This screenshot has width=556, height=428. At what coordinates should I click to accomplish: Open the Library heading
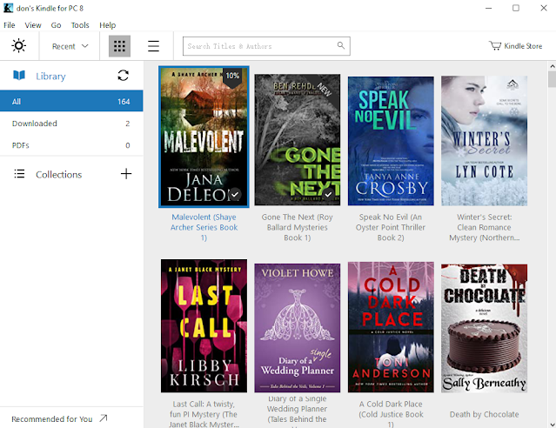click(x=50, y=77)
